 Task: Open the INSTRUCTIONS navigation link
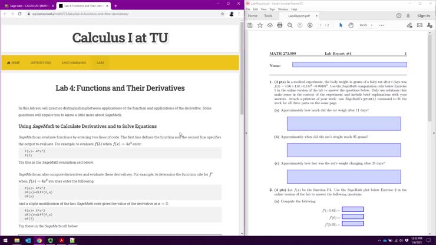(x=41, y=62)
